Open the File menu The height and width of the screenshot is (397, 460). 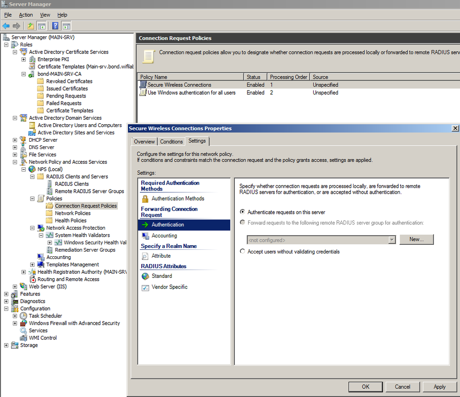[8, 15]
